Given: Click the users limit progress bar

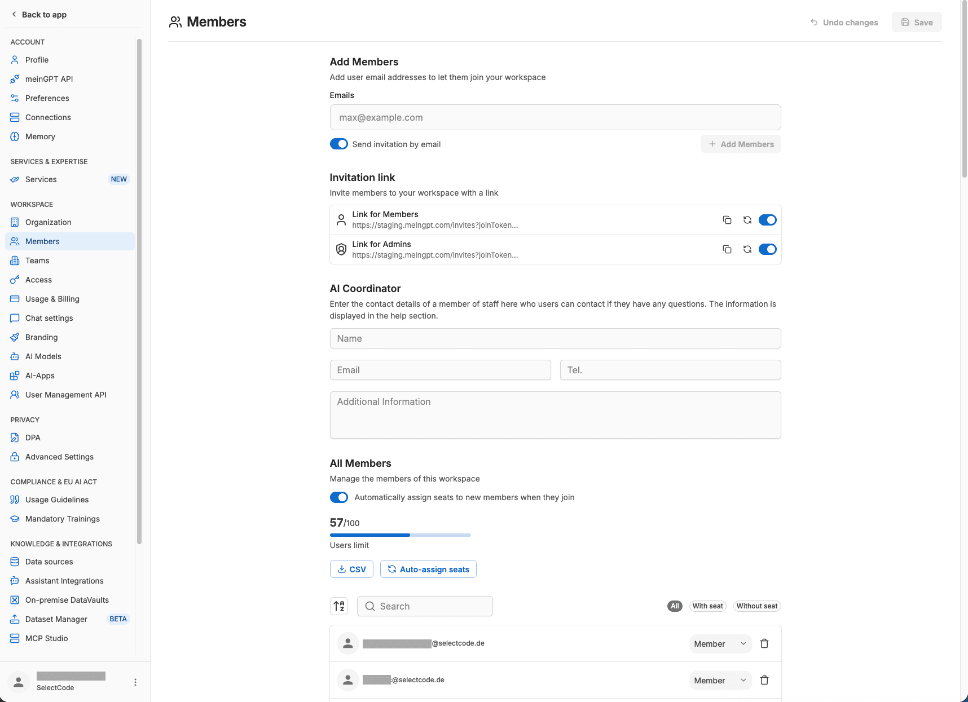Looking at the screenshot, I should tap(400, 535).
